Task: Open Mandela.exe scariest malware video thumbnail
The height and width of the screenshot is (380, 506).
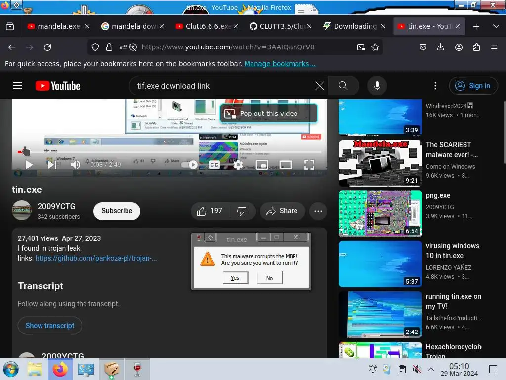Action: click(380, 163)
